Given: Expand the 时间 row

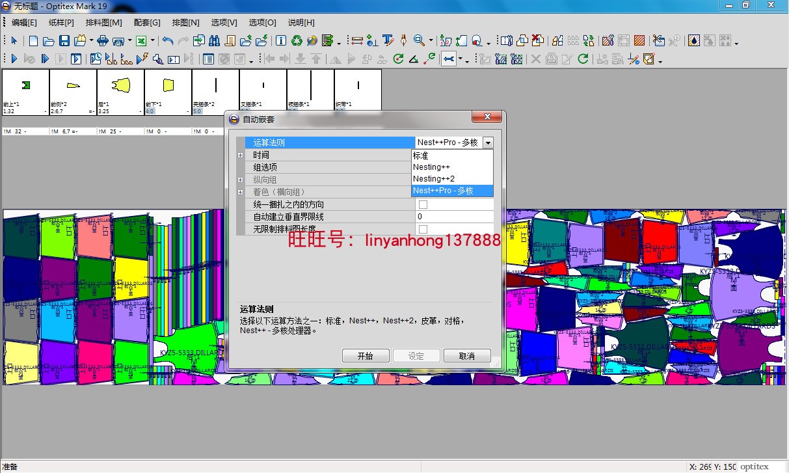Looking at the screenshot, I should (x=241, y=155).
